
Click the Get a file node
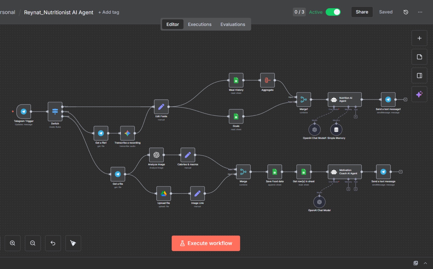[x=118, y=174]
